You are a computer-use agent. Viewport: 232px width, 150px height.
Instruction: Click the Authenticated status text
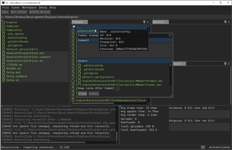[x=219, y=147]
